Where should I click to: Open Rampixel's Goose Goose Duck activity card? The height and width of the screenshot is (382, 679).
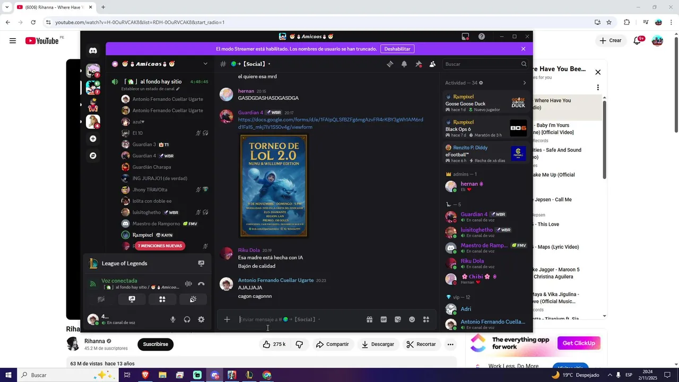(485, 103)
